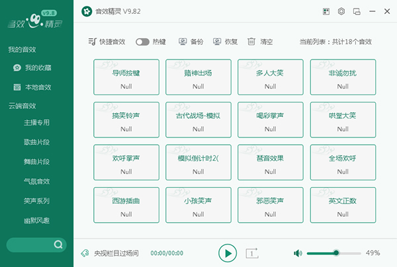
Task: Toggle the 热键 hotkey switch
Action: click(142, 42)
